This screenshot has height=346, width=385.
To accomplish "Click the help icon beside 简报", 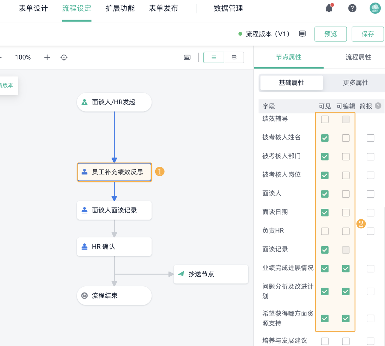I will 378,106.
